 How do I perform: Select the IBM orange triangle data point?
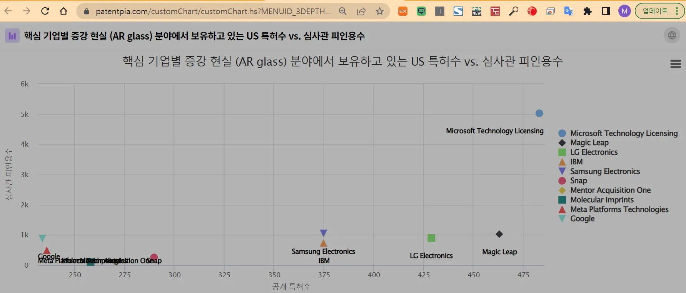pyautogui.click(x=324, y=243)
